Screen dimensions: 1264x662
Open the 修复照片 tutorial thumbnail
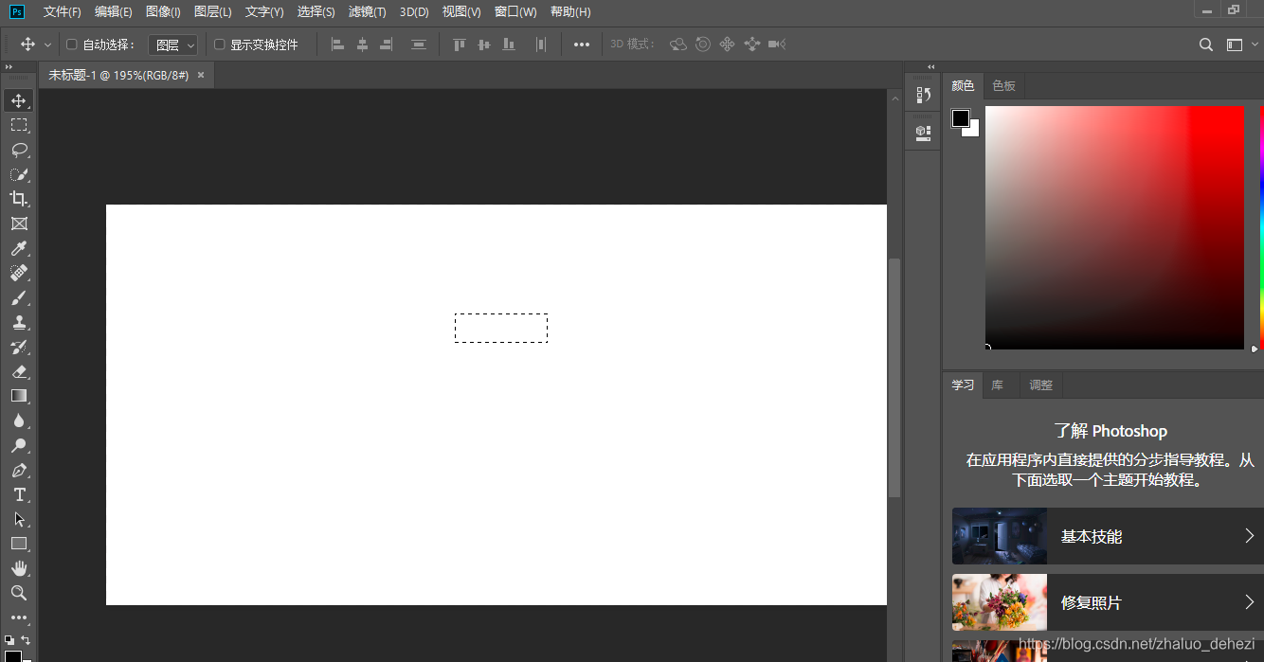coord(1000,602)
